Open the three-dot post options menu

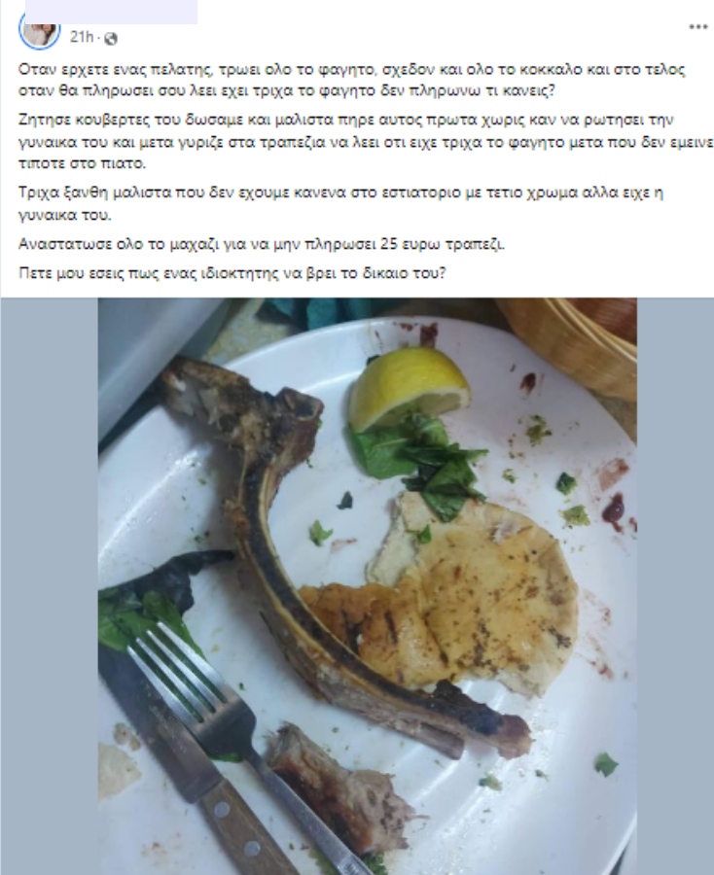point(697,27)
